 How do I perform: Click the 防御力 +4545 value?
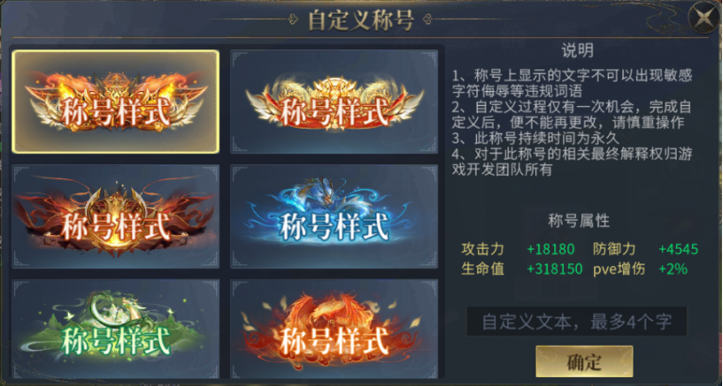[x=678, y=249]
